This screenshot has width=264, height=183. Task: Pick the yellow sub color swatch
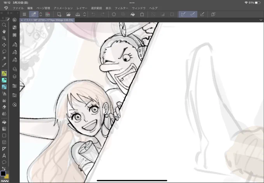pos(7,177)
